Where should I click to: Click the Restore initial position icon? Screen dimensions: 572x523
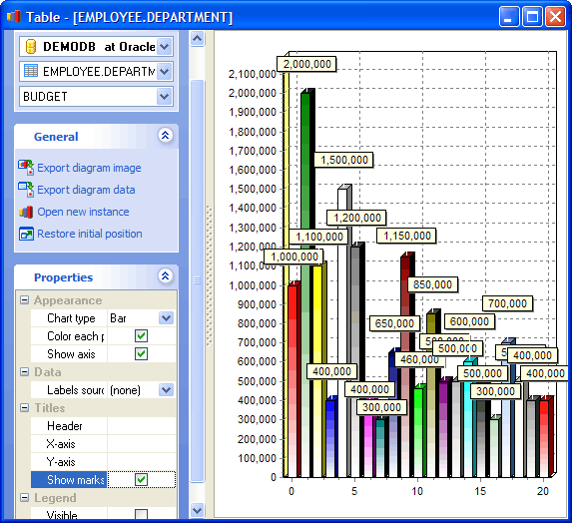pyautogui.click(x=26, y=234)
